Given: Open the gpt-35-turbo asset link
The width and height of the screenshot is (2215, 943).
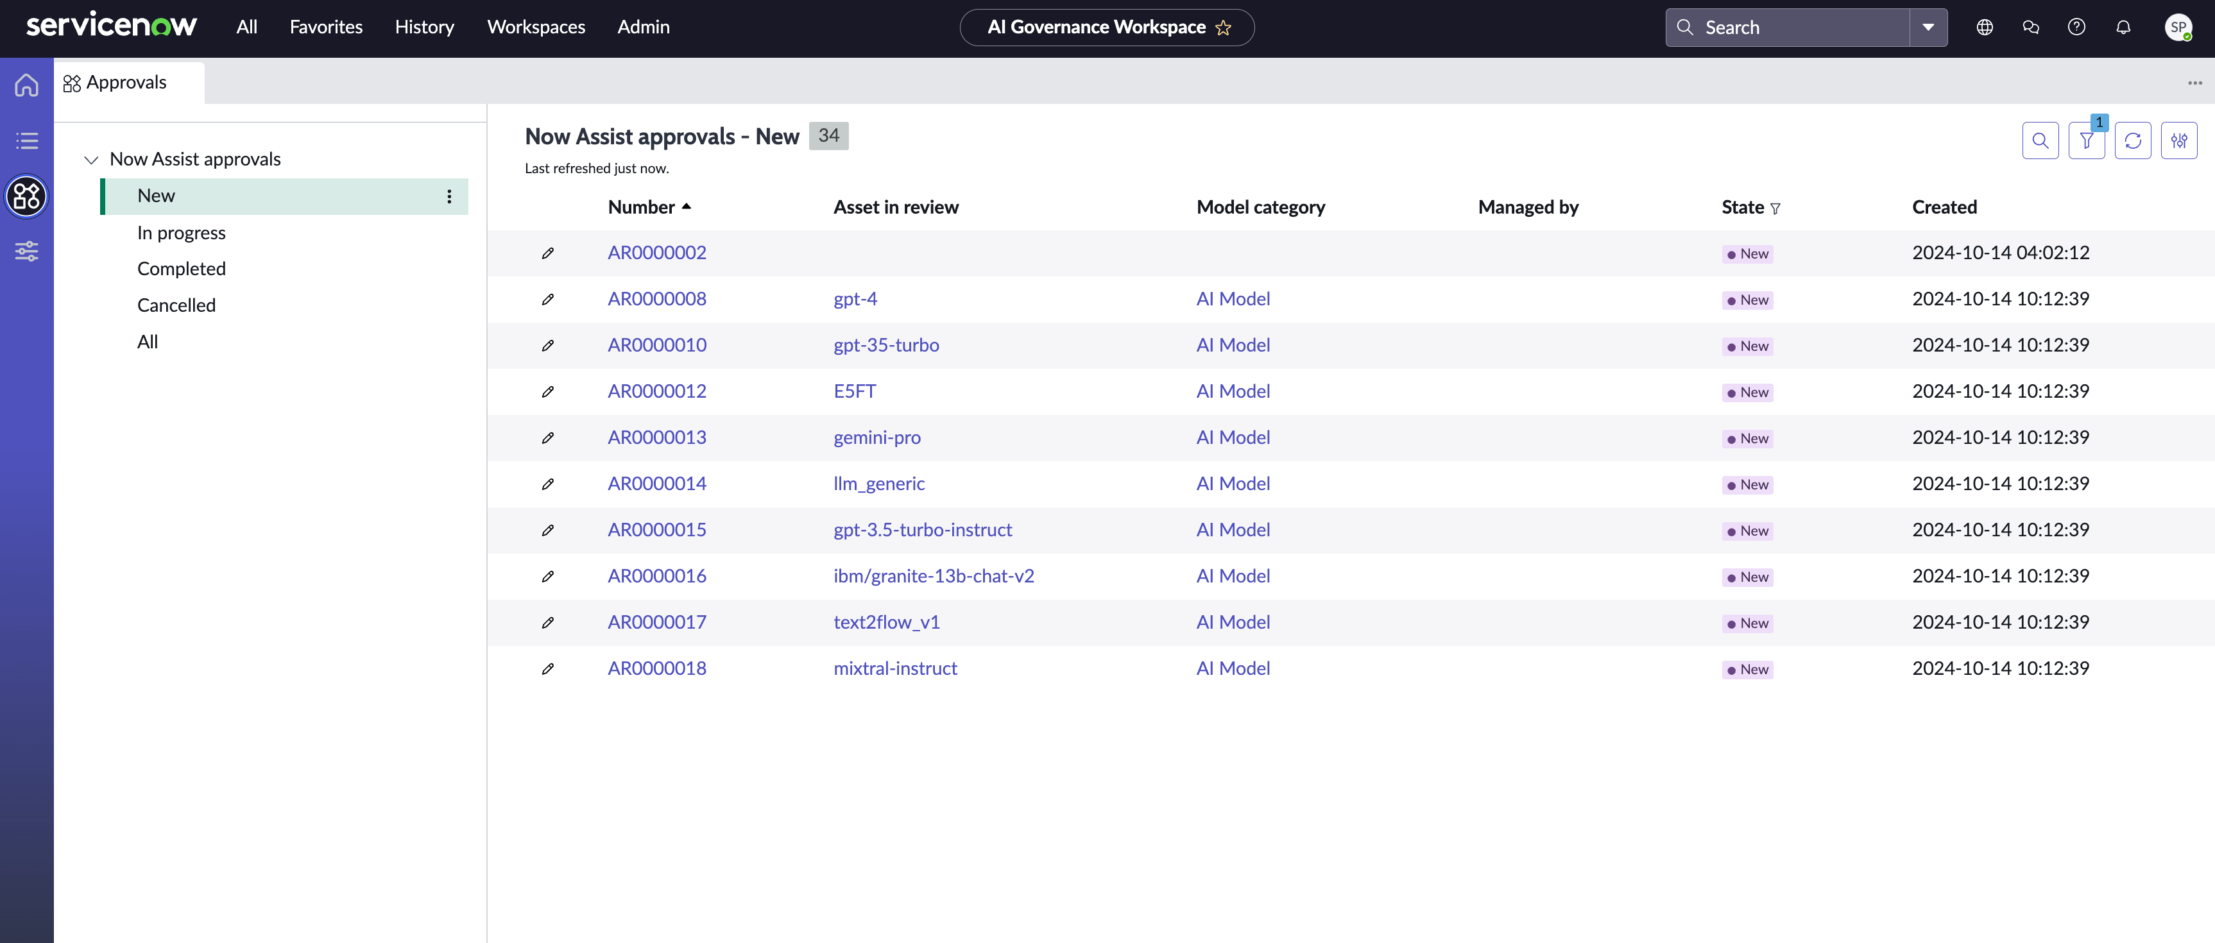Looking at the screenshot, I should coord(885,346).
